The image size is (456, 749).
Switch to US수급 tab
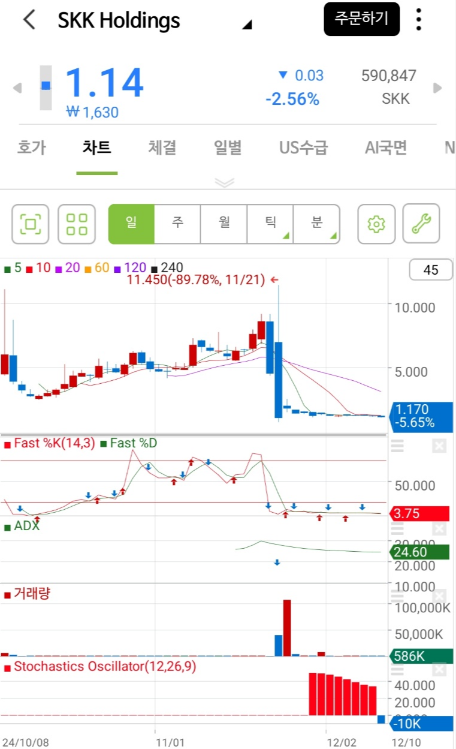coord(304,148)
